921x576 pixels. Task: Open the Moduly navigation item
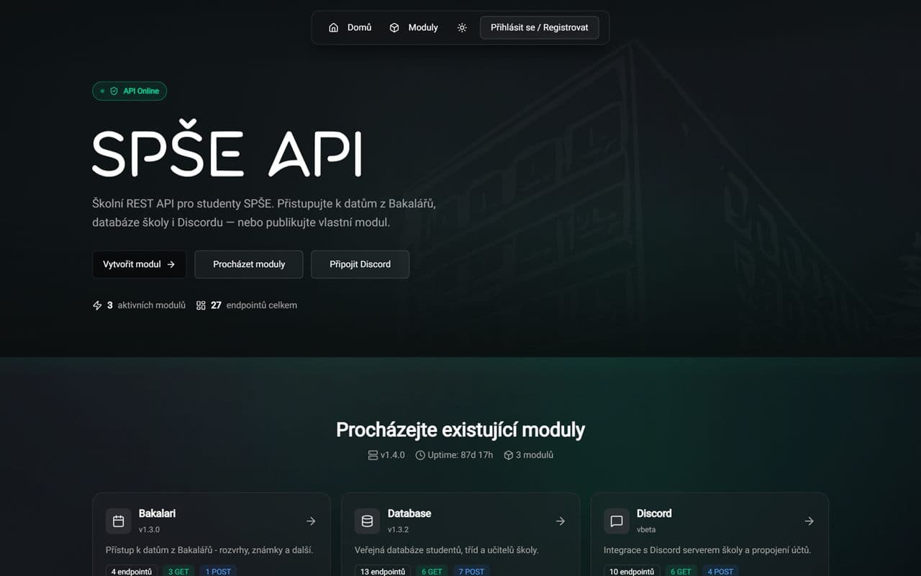(414, 27)
